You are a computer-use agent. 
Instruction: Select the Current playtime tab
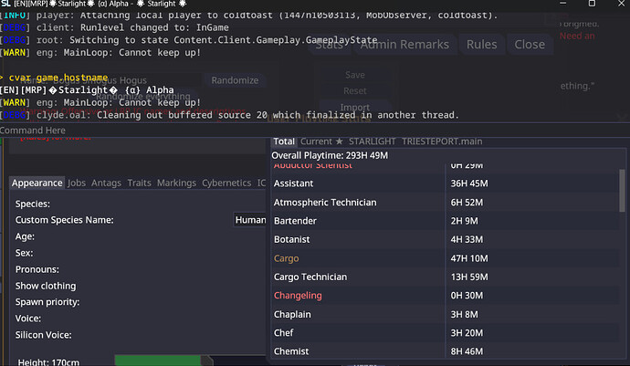pyautogui.click(x=321, y=141)
